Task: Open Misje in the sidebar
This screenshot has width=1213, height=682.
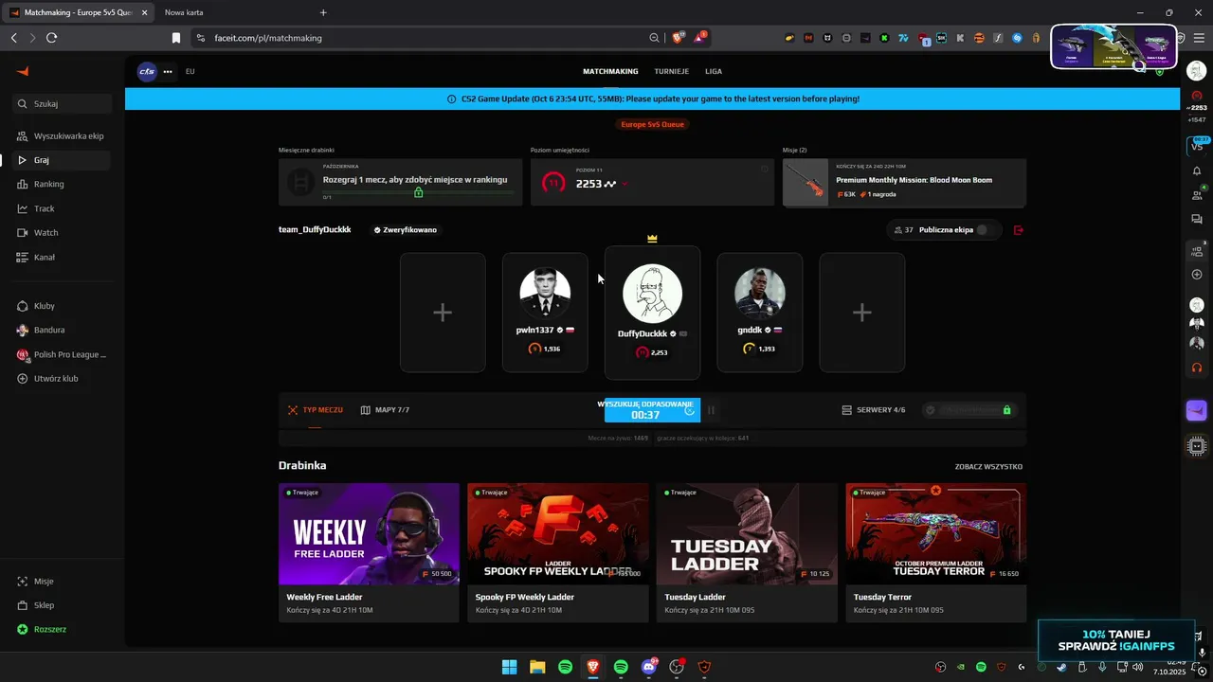Action: point(63,582)
